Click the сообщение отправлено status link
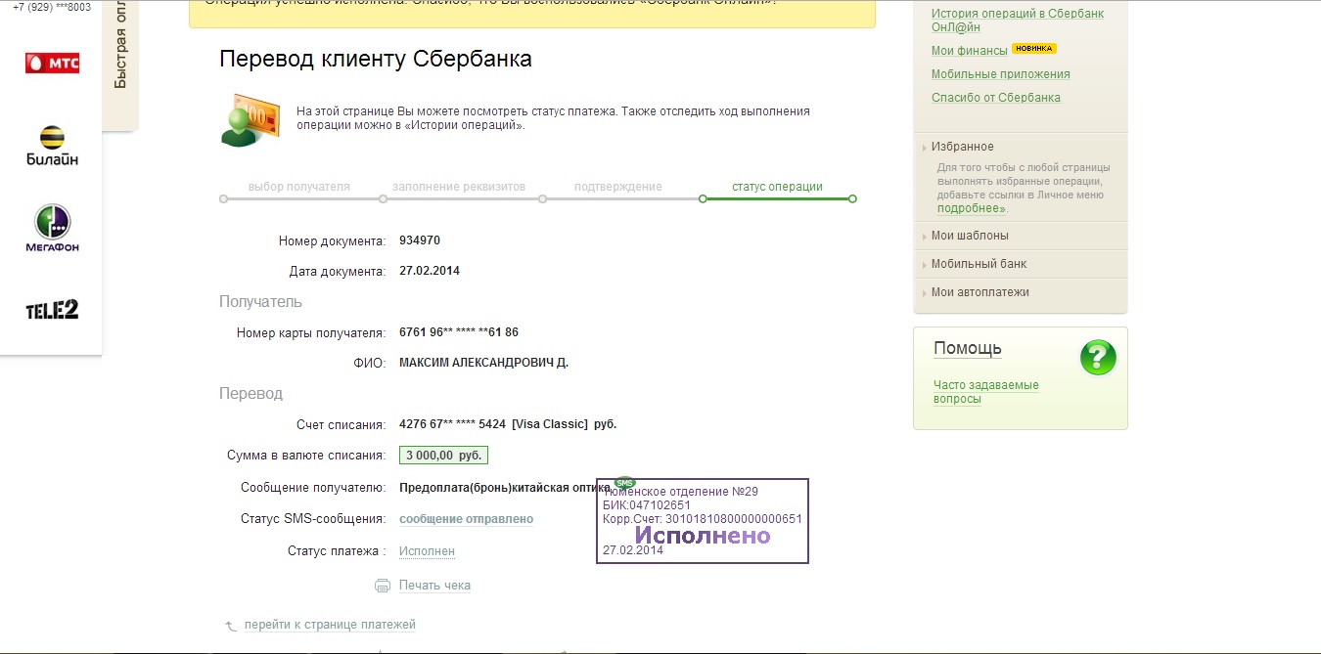Viewport: 1321px width, 654px height. 466,519
